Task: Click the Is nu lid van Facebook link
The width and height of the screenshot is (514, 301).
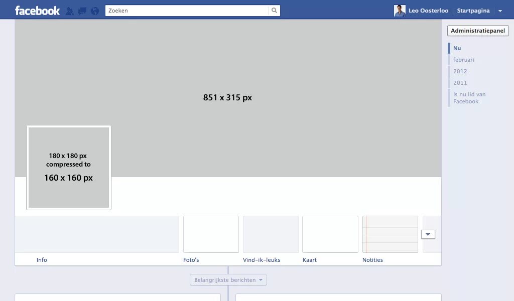Action: coord(468,98)
